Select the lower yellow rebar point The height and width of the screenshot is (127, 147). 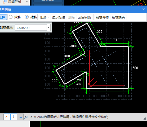[65, 80]
